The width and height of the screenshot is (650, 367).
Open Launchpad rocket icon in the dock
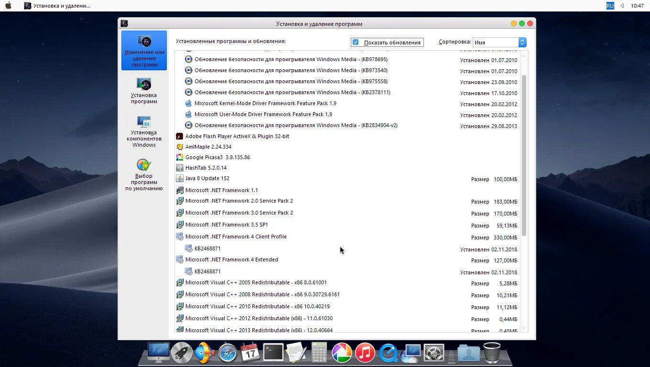coord(182,353)
